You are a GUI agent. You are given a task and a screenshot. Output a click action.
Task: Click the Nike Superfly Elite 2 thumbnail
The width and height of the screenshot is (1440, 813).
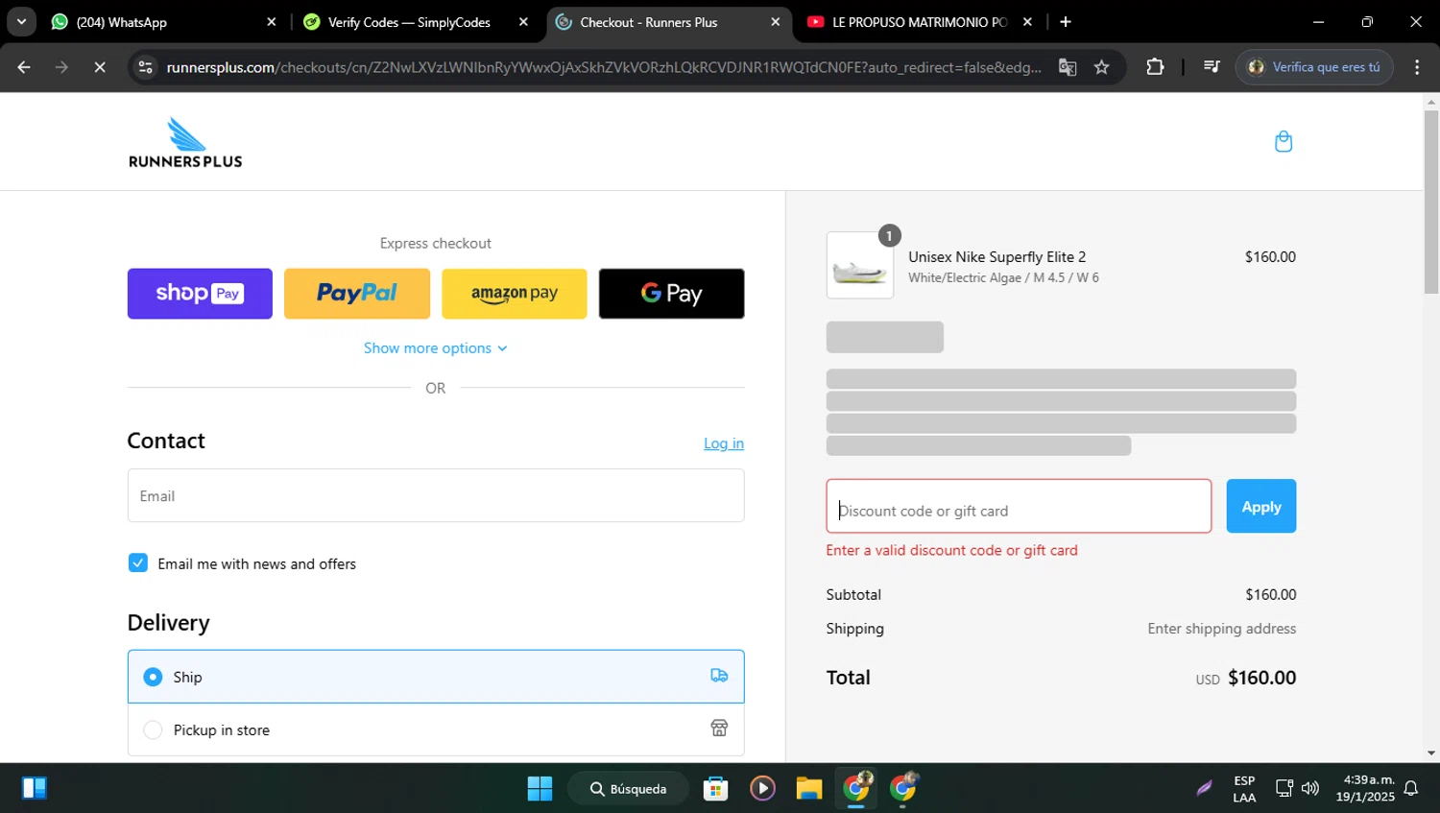tap(860, 265)
